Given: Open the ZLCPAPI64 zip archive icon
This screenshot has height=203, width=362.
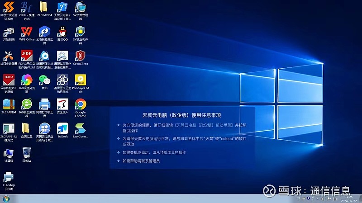Looking at the screenshot, I should [9, 106].
